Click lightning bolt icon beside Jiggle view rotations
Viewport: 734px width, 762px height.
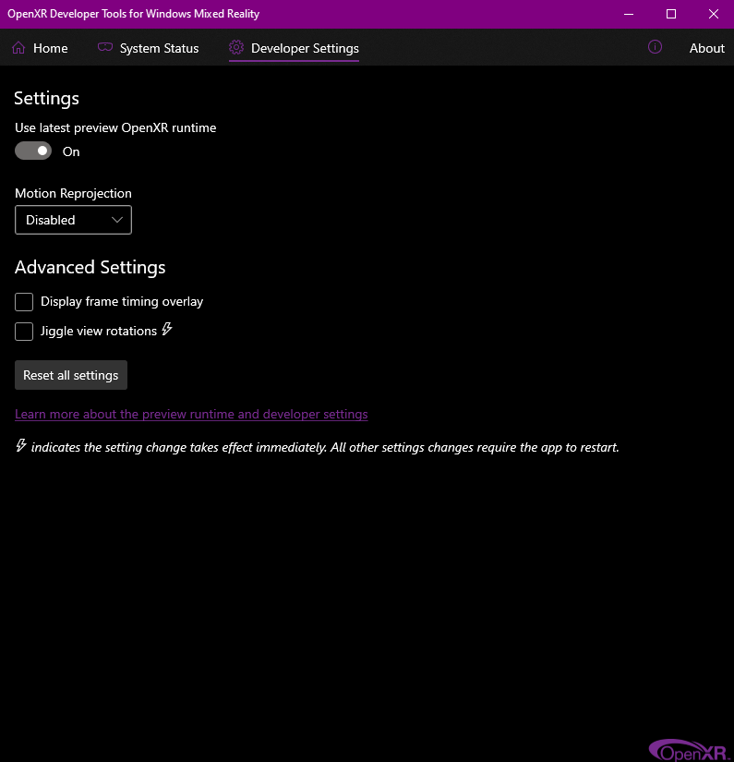(167, 329)
